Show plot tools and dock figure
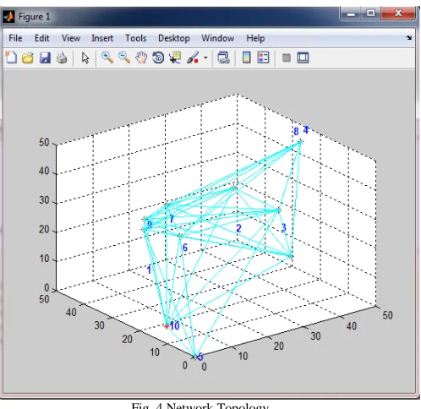Screen dimensions: 421x409 tap(303, 57)
